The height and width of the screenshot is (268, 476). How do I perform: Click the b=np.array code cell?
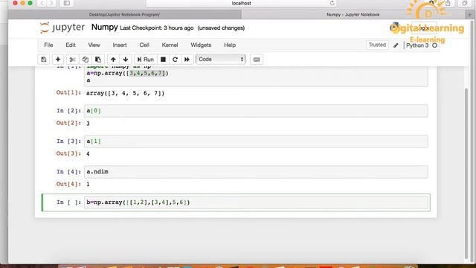point(256,202)
